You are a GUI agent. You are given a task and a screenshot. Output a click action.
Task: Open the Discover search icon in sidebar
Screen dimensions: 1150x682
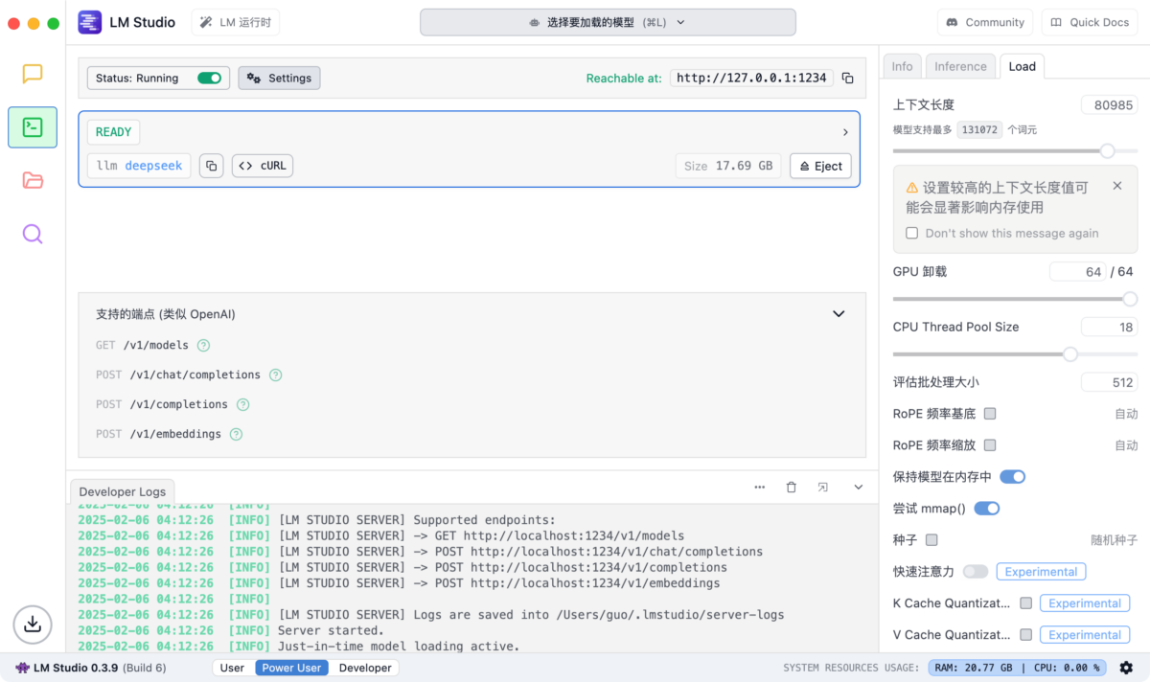(33, 234)
